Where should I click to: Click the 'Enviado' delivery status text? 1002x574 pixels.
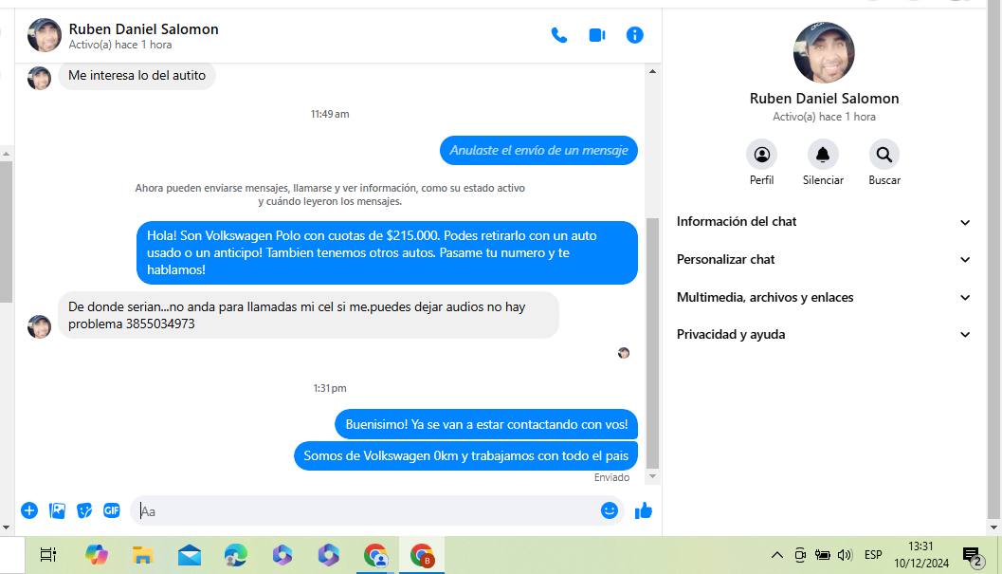pos(611,477)
